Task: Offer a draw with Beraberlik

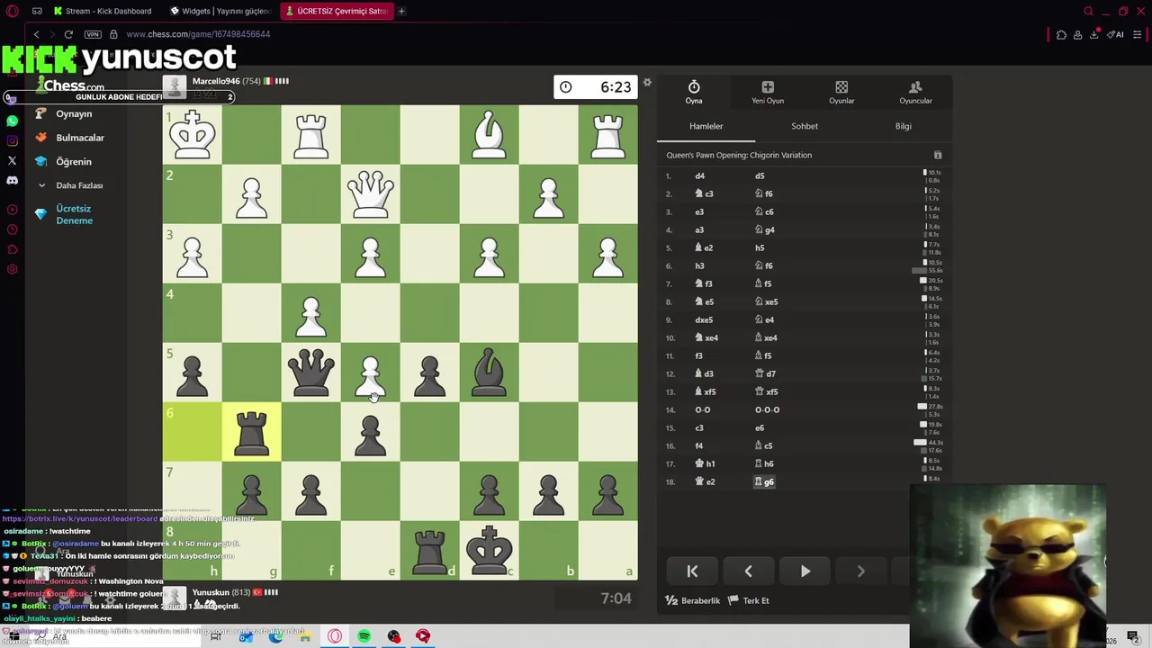Action: [x=693, y=600]
